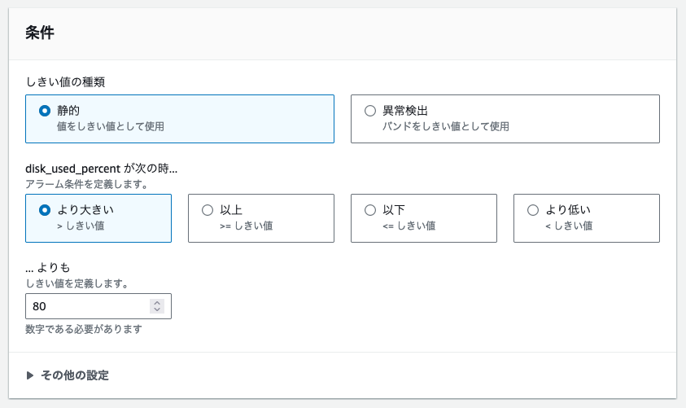Screen dimensions: 686x408
Task: Expand その他の設定 using its triangle icon
Action: (30, 375)
